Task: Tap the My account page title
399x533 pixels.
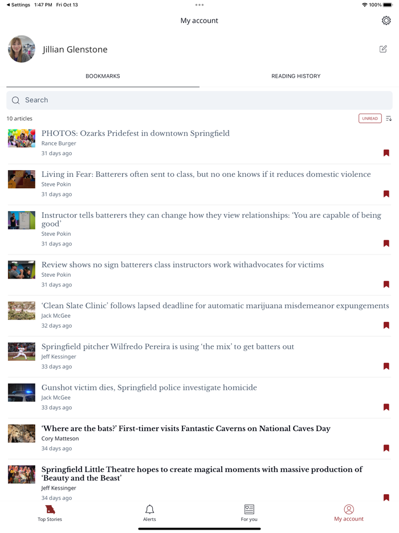Action: point(199,21)
